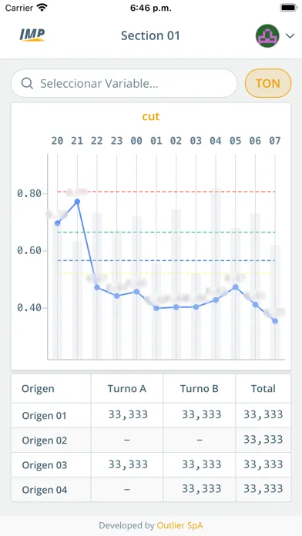This screenshot has width=302, height=536.
Task: Select the cut chart title
Action: [151, 116]
